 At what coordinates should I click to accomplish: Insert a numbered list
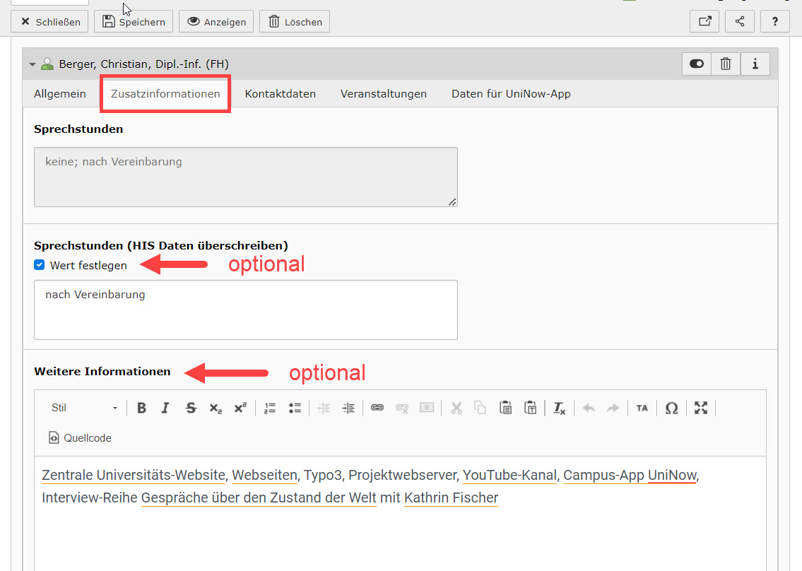click(269, 408)
